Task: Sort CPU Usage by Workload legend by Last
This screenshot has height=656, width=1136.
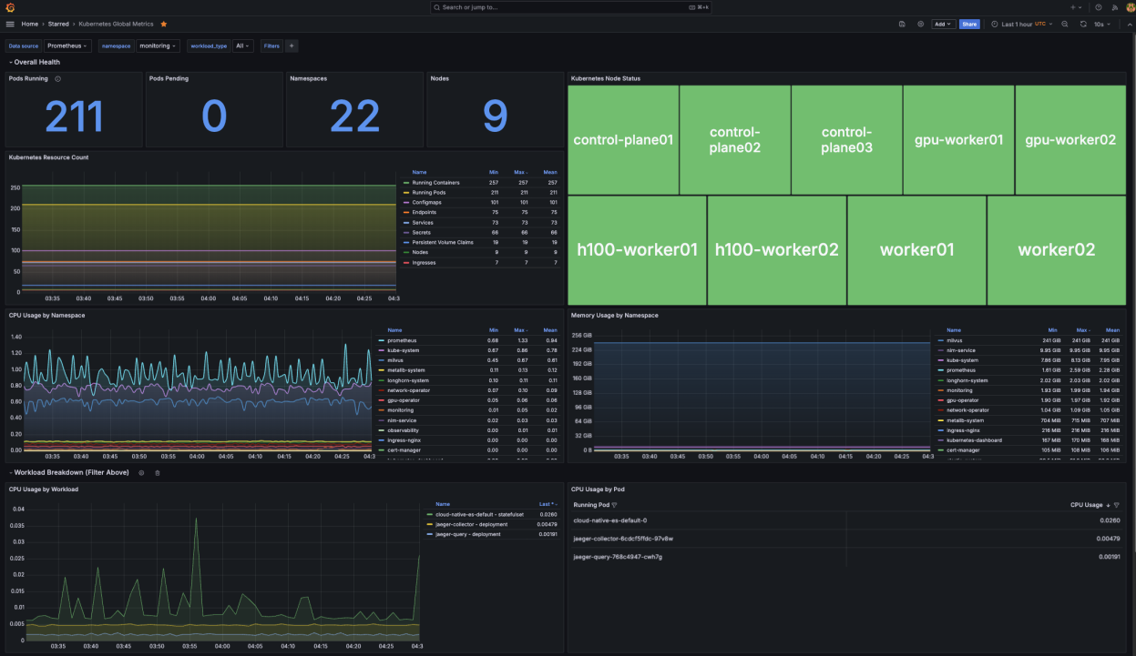Action: click(548, 504)
